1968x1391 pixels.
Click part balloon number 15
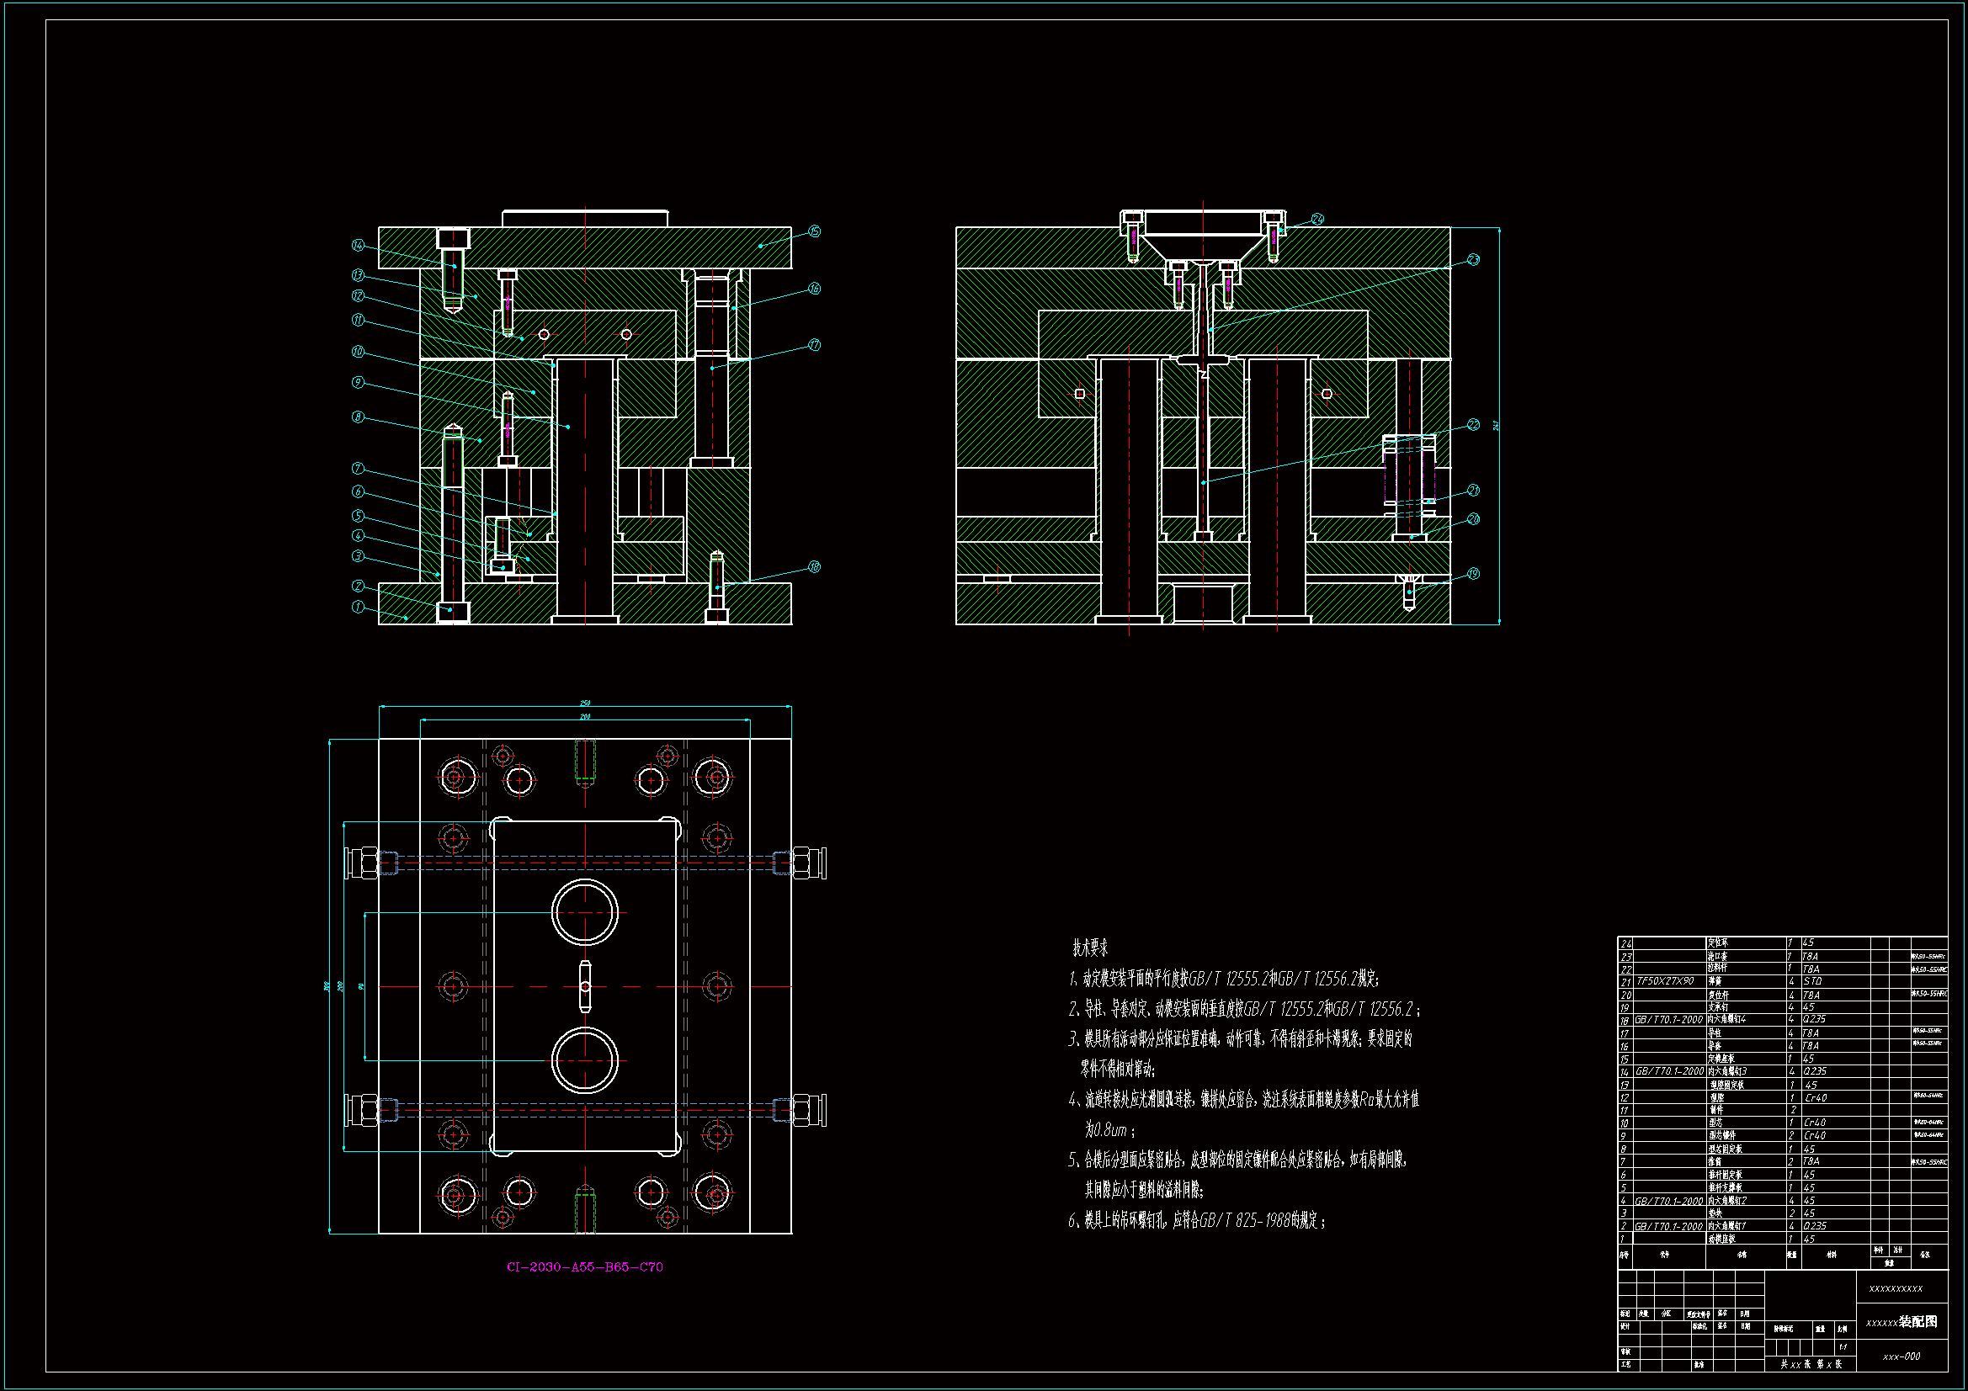(814, 231)
